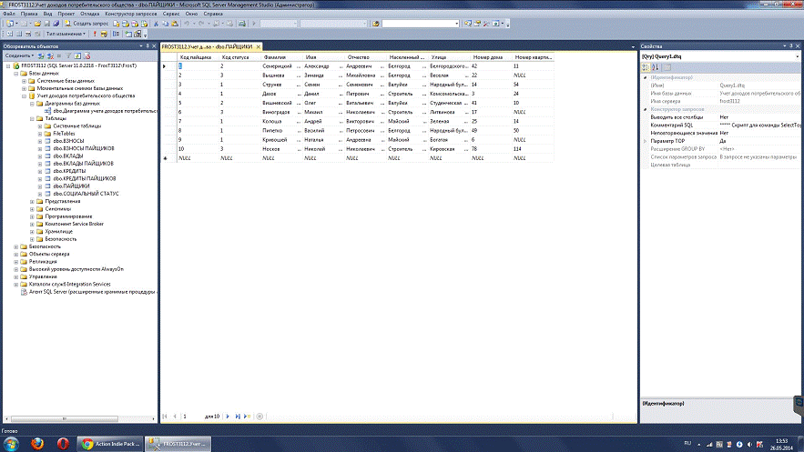This screenshot has width=804, height=452.
Task: Click the Add Table icon in query toolbar
Action: [128, 34]
